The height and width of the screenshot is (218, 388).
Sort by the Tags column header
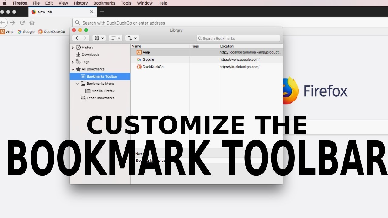click(x=204, y=46)
